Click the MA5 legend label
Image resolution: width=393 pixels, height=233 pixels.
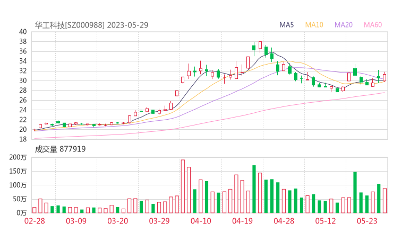click(286, 25)
